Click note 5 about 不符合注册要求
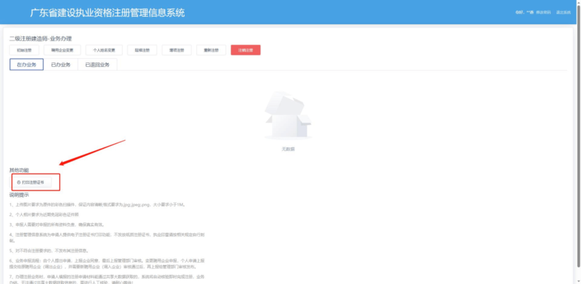The image size is (581, 284). (49, 251)
